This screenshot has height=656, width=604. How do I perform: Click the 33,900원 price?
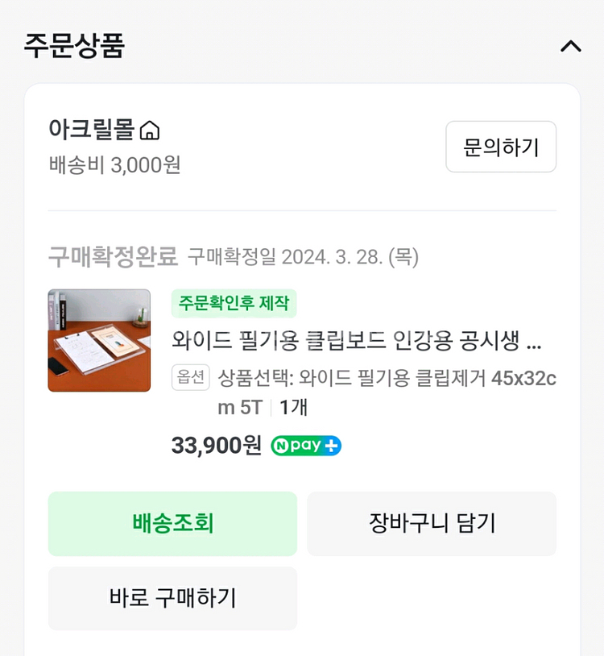coord(217,445)
